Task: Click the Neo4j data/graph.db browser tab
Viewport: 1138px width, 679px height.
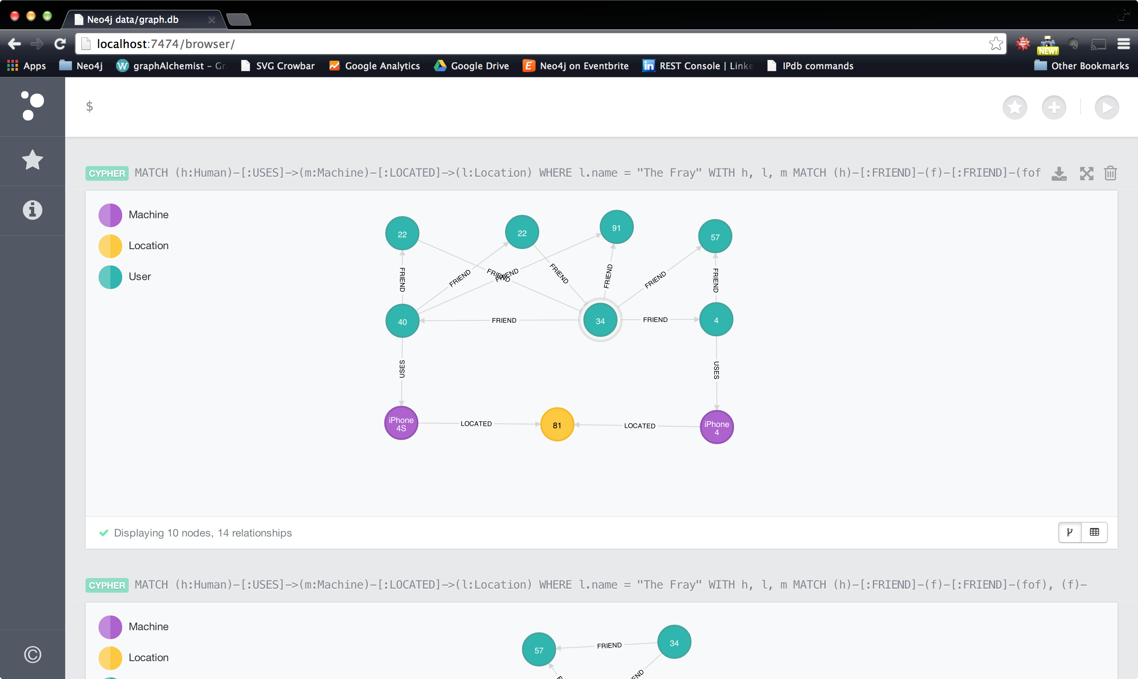Action: click(133, 19)
